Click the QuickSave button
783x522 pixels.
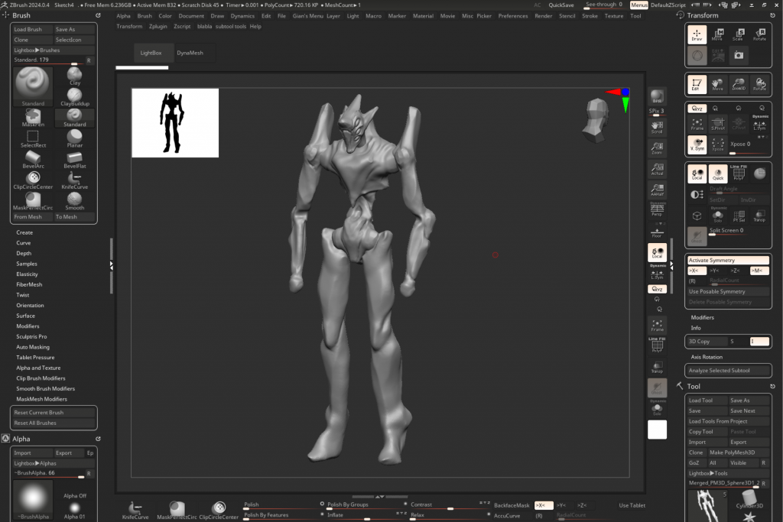point(561,5)
